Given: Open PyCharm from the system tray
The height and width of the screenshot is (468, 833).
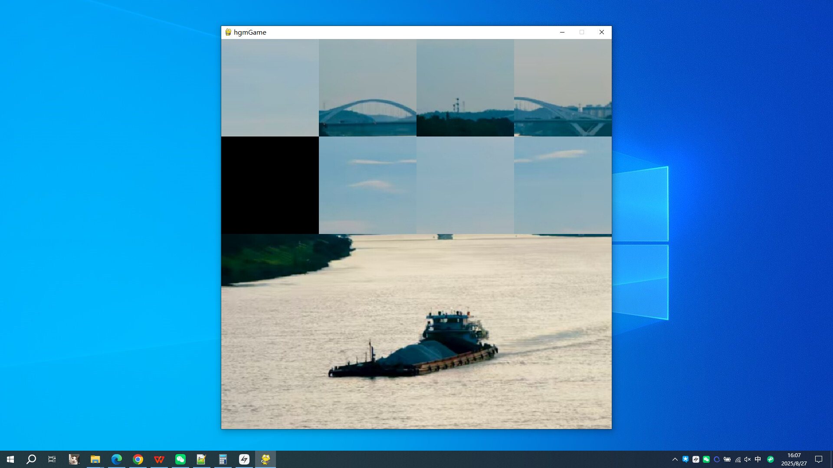Looking at the screenshot, I should coord(771,459).
